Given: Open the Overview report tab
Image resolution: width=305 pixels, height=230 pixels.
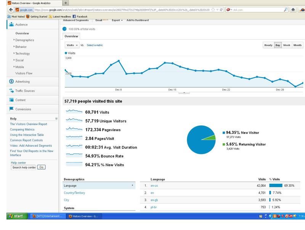Looking at the screenshot, I should pos(71,36).
